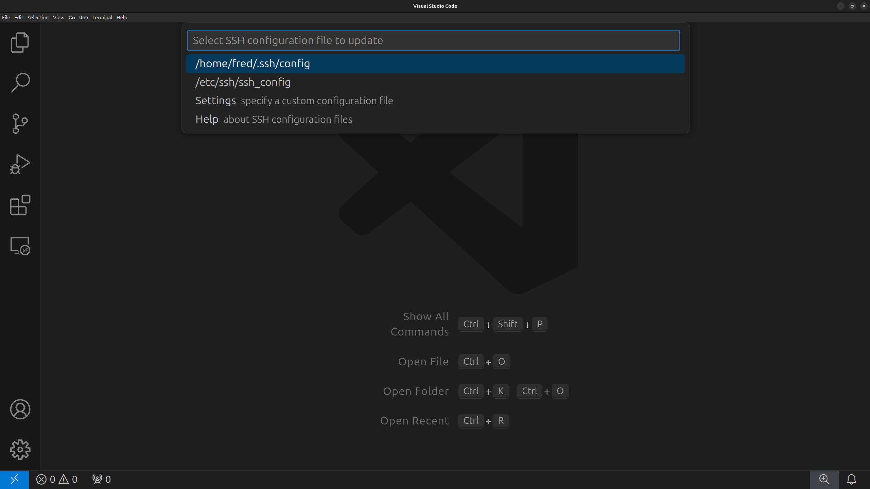The width and height of the screenshot is (870, 489).
Task: Open notifications bell in status bar
Action: (x=851, y=479)
